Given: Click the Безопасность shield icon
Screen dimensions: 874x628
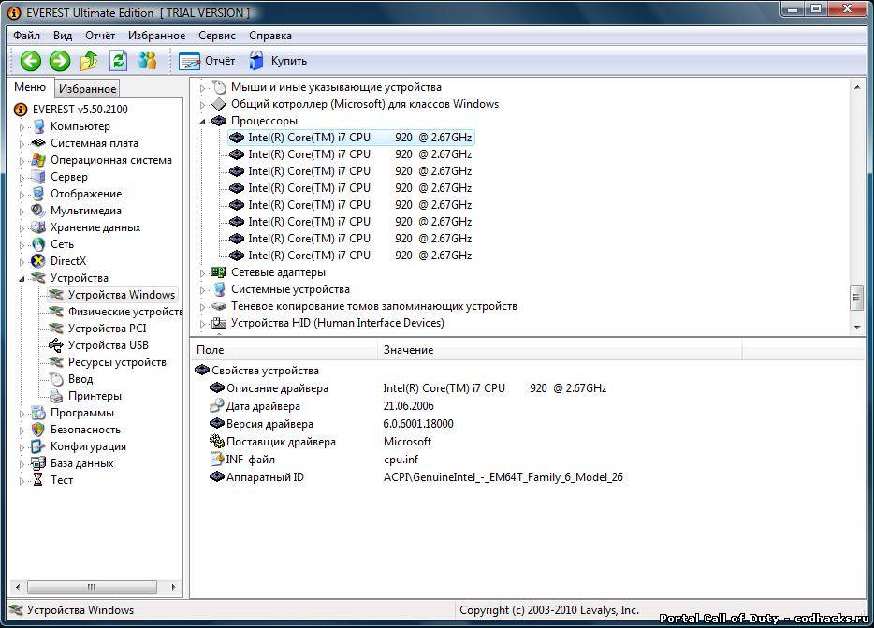Looking at the screenshot, I should pyautogui.click(x=38, y=430).
